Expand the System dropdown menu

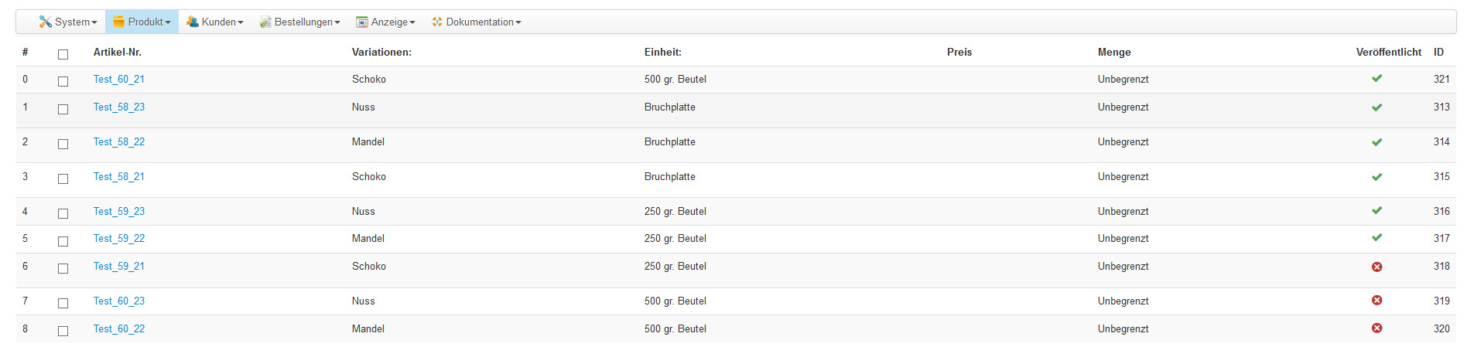(x=68, y=22)
